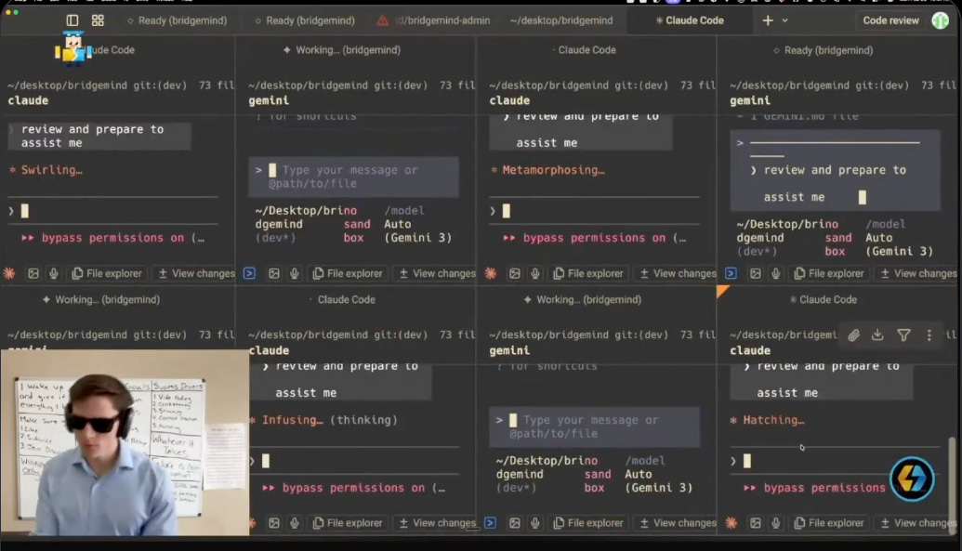This screenshot has height=551, width=962.
Task: Toggle microphone in the Hatching pane
Action: point(775,523)
